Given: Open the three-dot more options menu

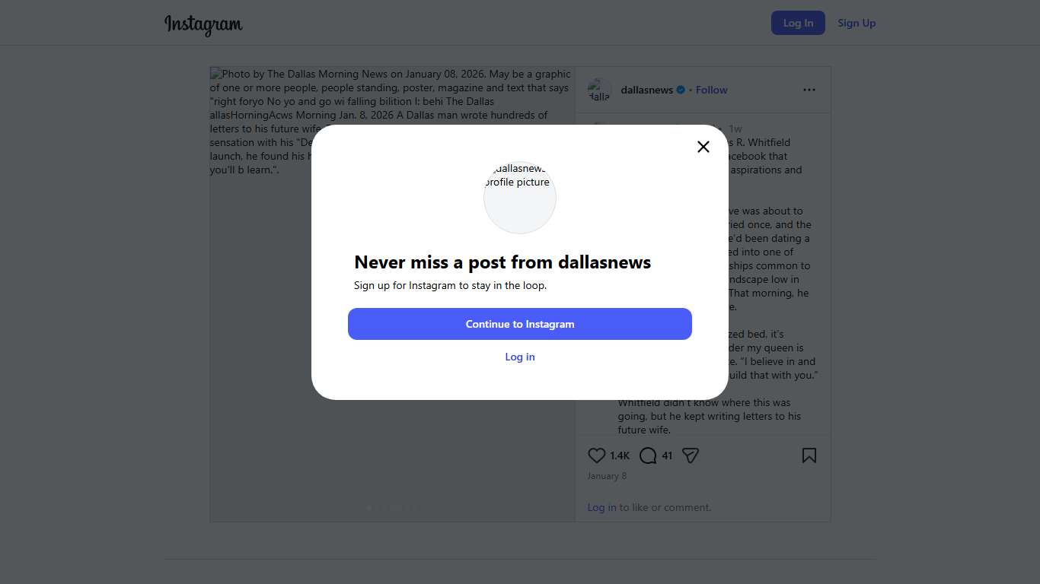Looking at the screenshot, I should coord(809,90).
